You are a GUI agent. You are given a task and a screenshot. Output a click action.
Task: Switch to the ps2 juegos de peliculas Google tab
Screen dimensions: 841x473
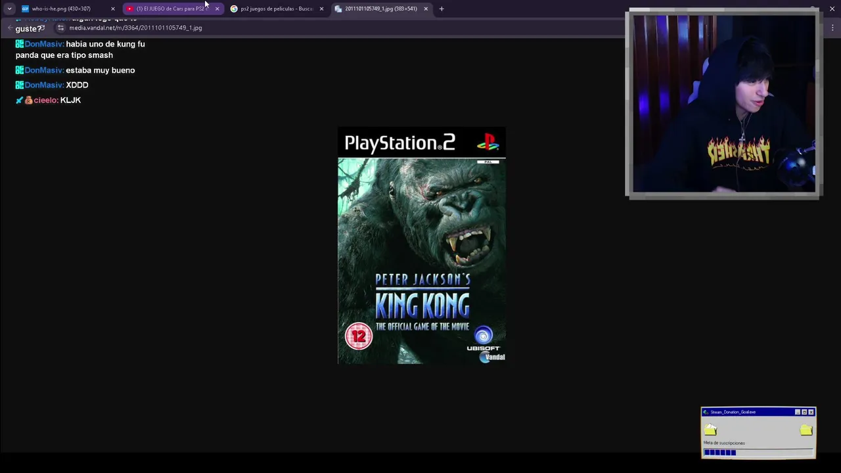pyautogui.click(x=277, y=9)
